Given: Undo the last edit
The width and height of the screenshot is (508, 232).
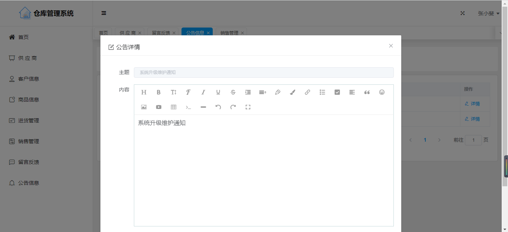Looking at the screenshot, I should pyautogui.click(x=218, y=107).
